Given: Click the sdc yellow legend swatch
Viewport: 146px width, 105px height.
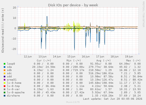Looking at the screenshot, I should coord(5,73).
